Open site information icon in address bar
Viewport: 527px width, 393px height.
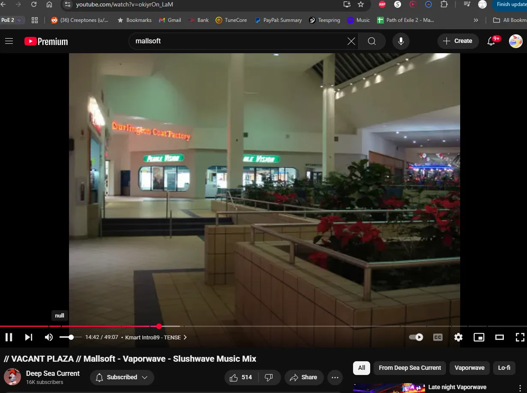click(x=67, y=4)
